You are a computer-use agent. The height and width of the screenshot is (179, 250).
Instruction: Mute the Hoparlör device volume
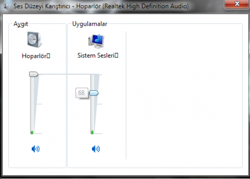point(35,149)
